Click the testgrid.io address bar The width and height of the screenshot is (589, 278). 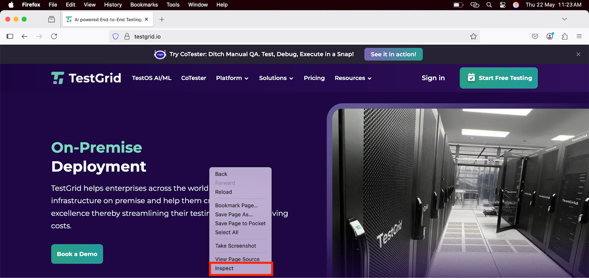pyautogui.click(x=294, y=36)
